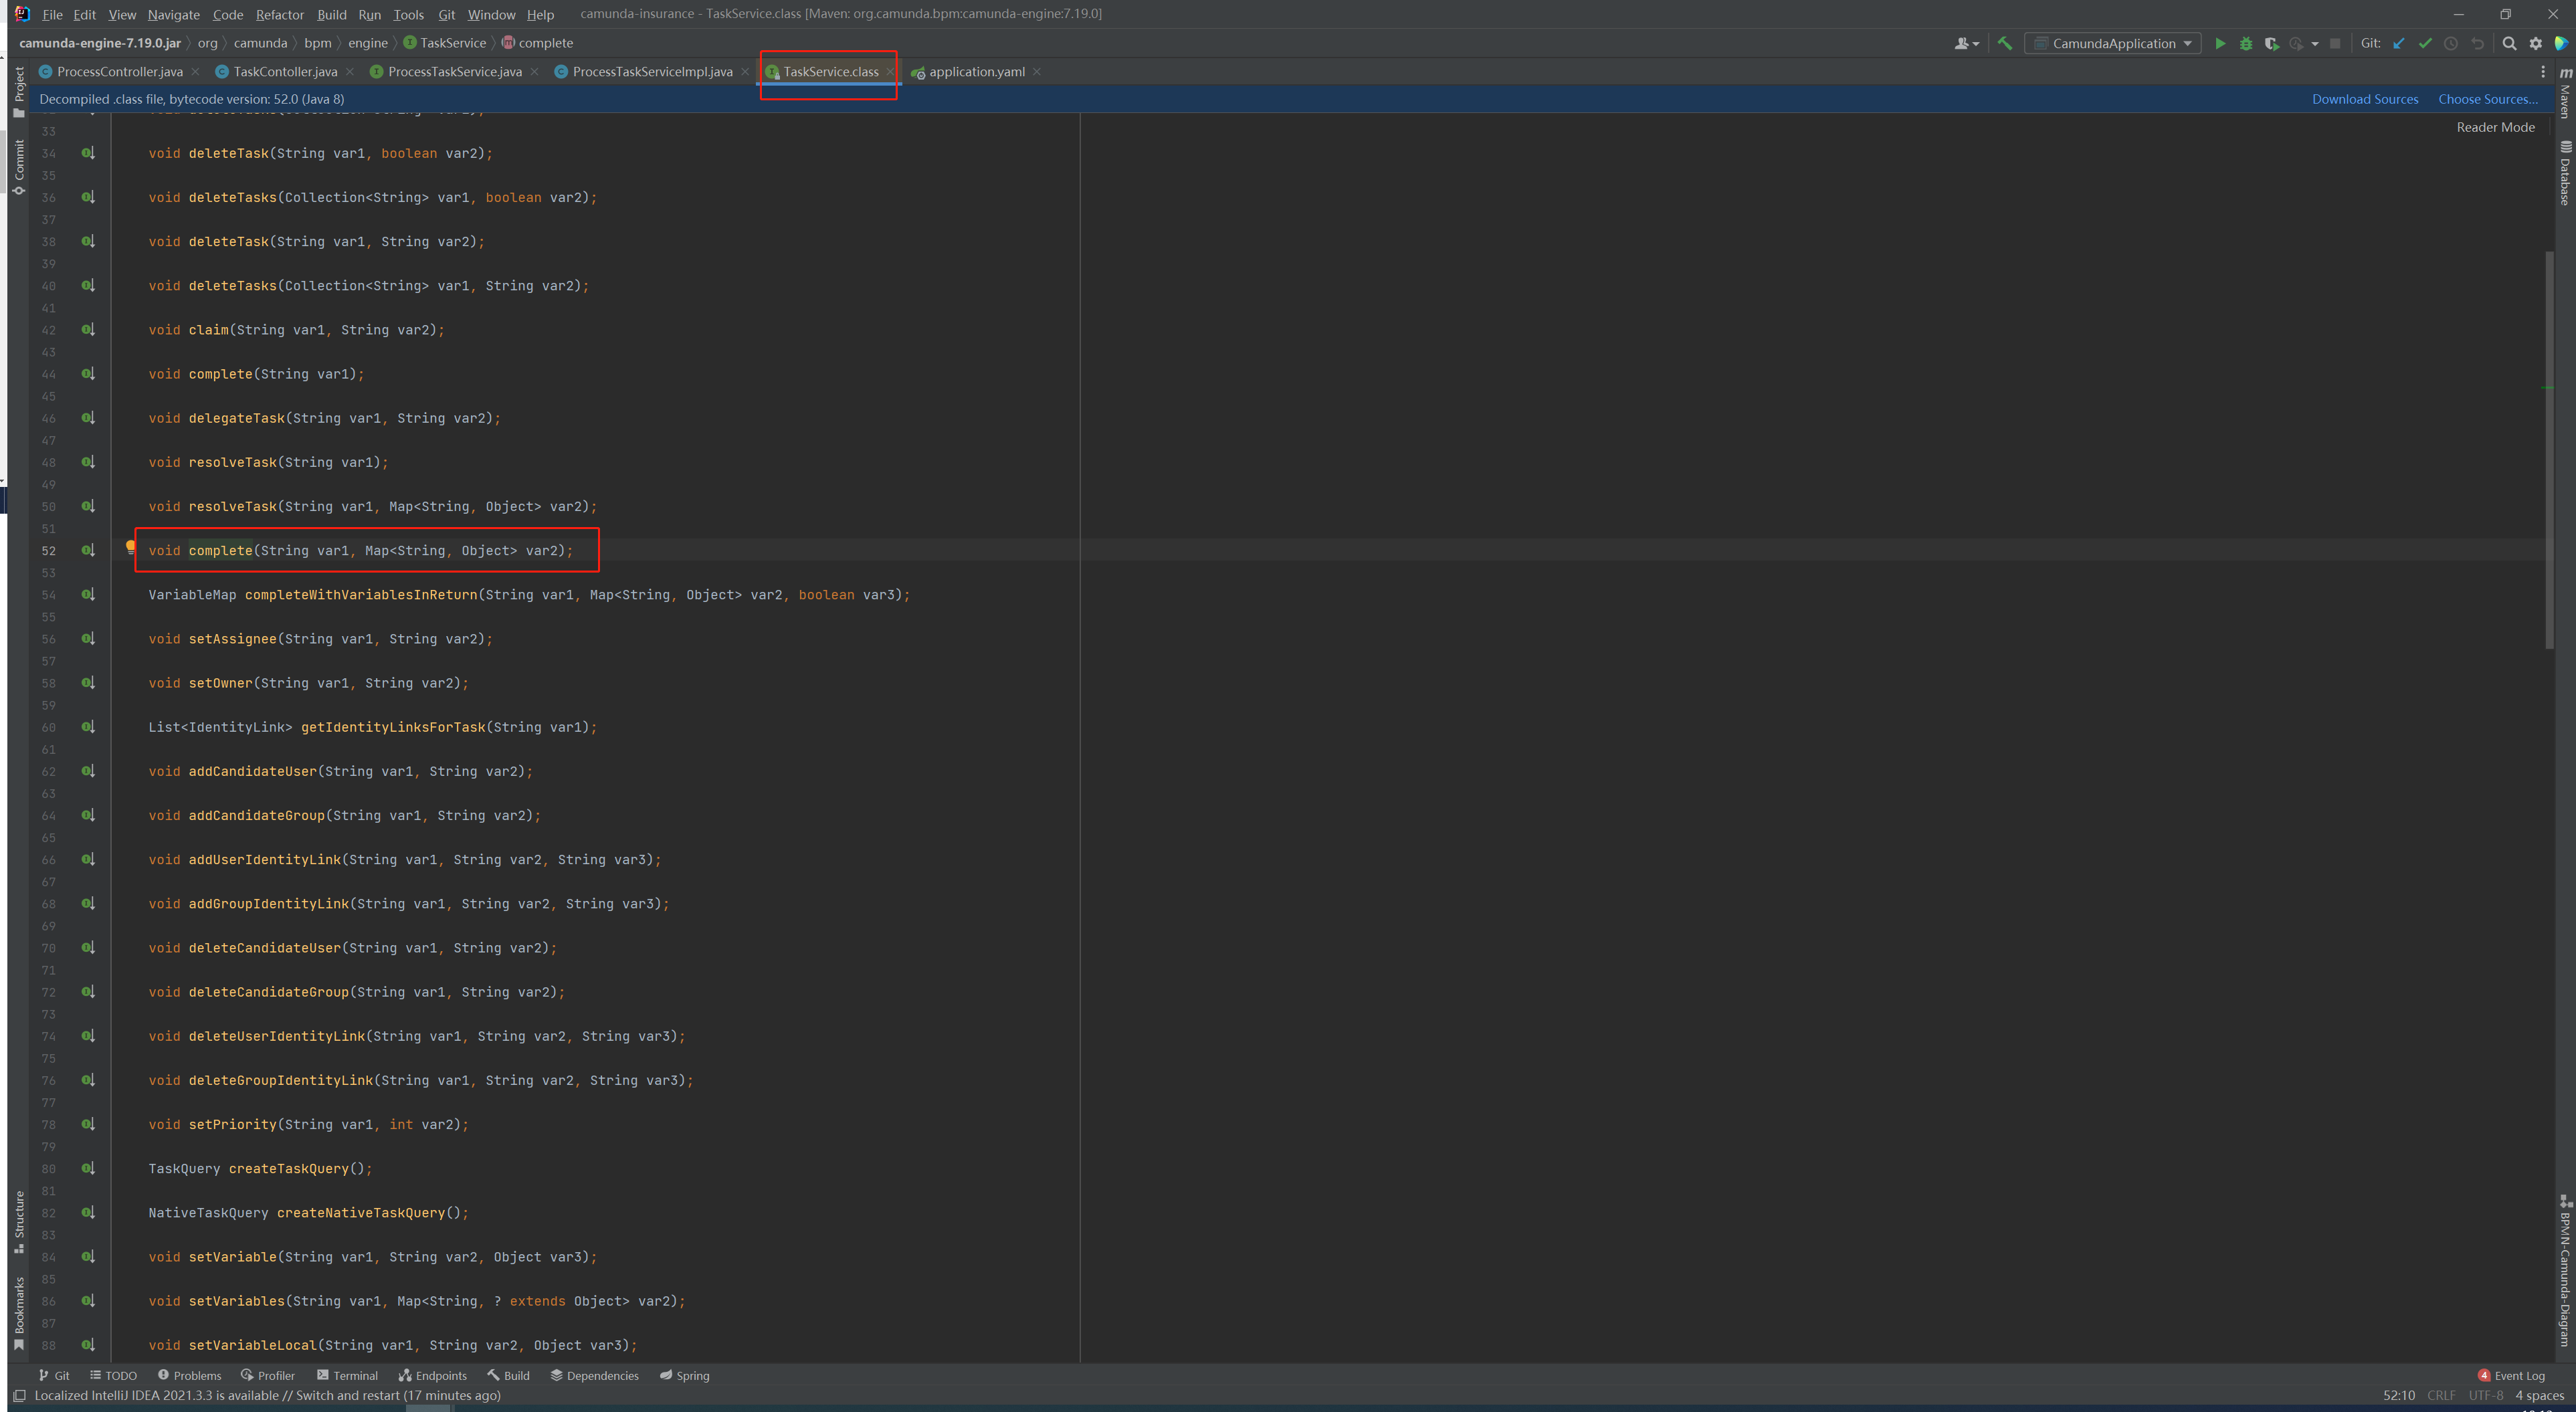The width and height of the screenshot is (2576, 1412).
Task: Open Profiler tool window
Action: point(268,1375)
